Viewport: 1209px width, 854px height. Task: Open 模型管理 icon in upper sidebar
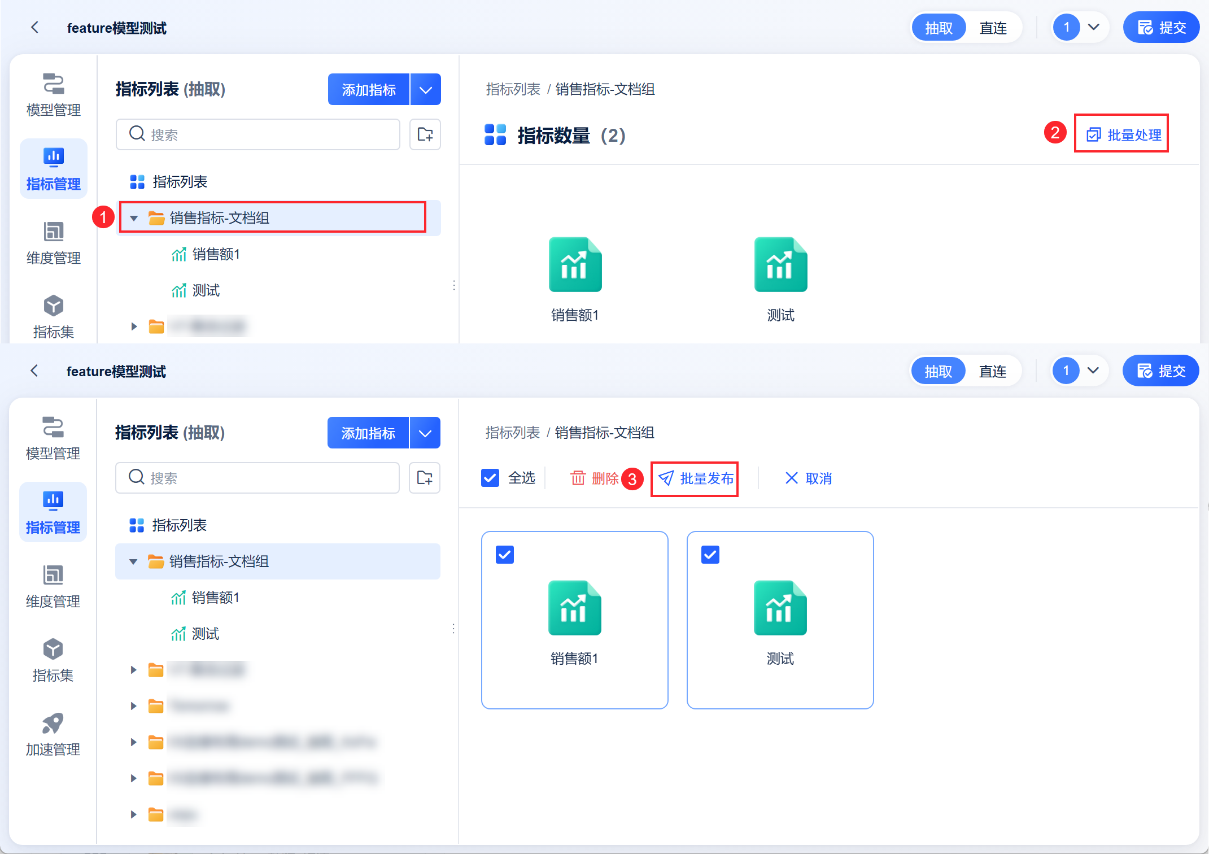click(53, 85)
